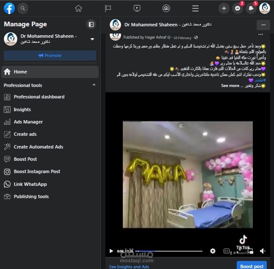Click See Insights and Ads link
This screenshot has height=269, width=274.
(129, 266)
